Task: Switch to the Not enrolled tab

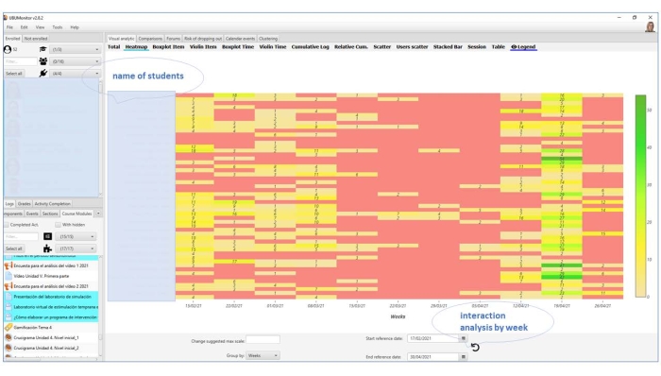Action: 36,39
